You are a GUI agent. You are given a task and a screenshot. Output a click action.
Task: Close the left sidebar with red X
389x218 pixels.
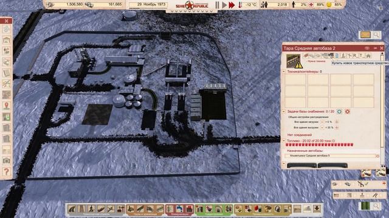[x=7, y=21]
